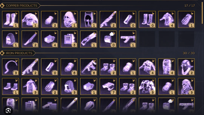Viewport: 204px width, 115px height.
Task: Choose the copper pants schematic
Action: (x=89, y=19)
